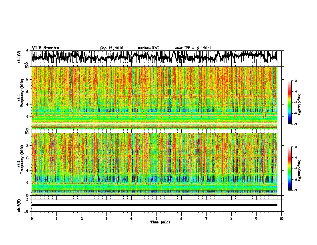Click the time axis tick label "9"

pos(256,219)
